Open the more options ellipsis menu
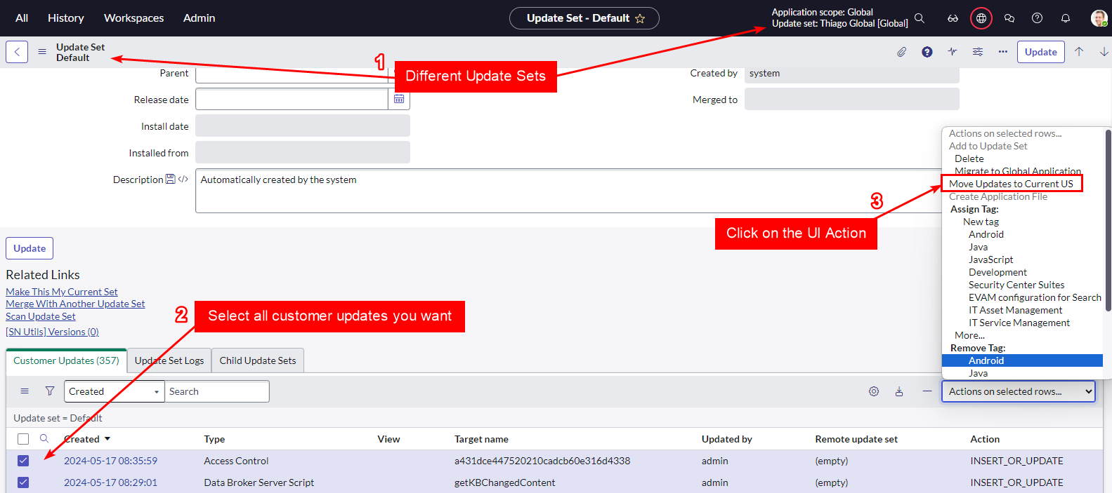Screen dimensions: 1112x493 pyautogui.click(x=1002, y=52)
